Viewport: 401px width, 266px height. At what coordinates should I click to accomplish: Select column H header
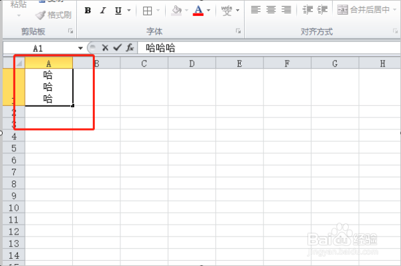point(380,63)
